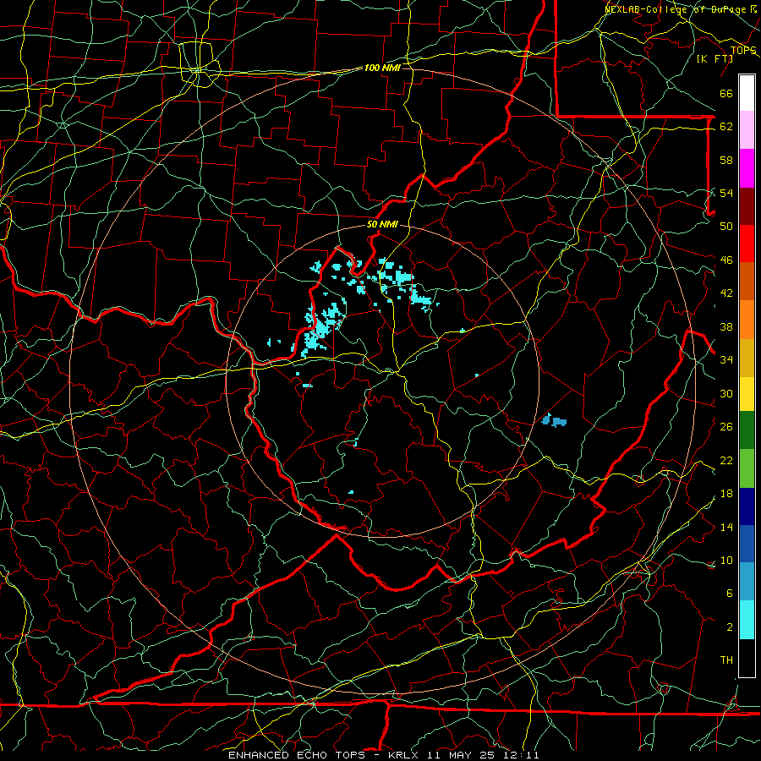Click the legend value '50'
The height and width of the screenshot is (761, 761).
726,226
